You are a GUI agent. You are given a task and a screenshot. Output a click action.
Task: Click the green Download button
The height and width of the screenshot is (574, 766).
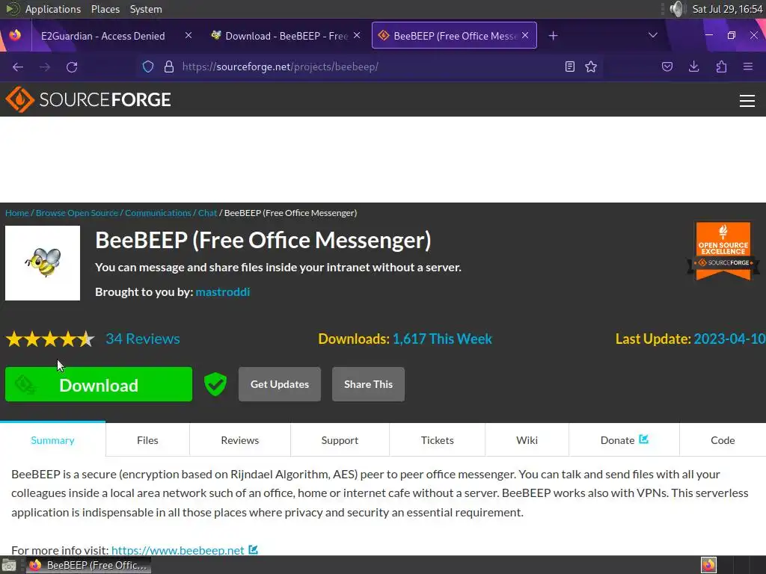click(x=99, y=384)
